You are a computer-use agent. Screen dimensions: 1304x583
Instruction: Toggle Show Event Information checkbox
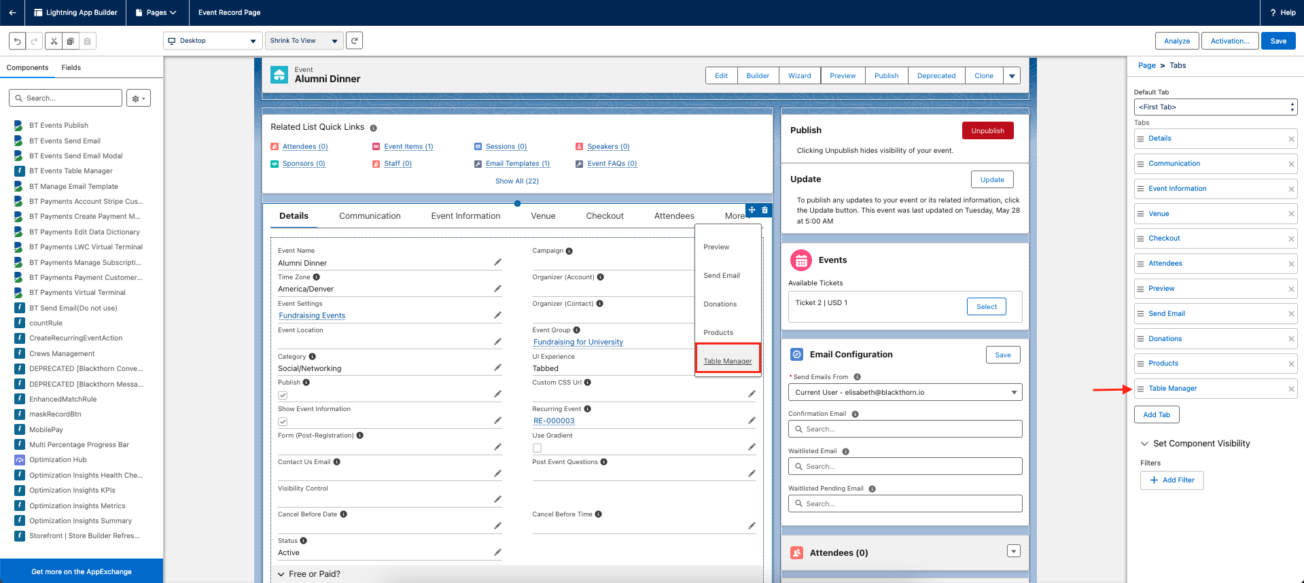coord(283,422)
